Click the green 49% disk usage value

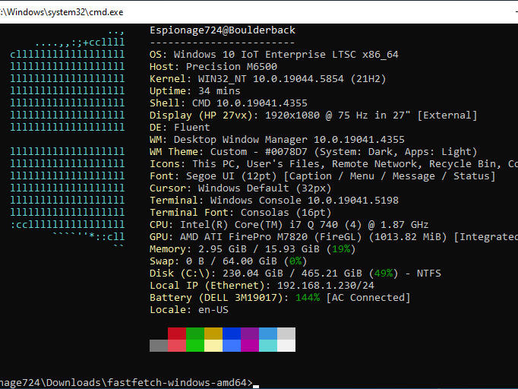(381, 274)
